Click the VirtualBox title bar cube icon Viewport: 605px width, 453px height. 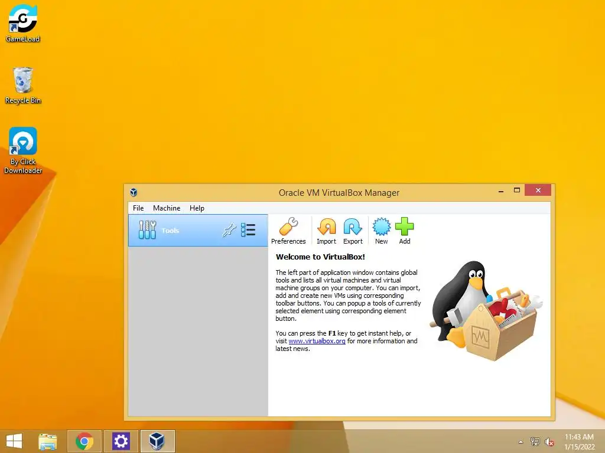click(x=134, y=192)
